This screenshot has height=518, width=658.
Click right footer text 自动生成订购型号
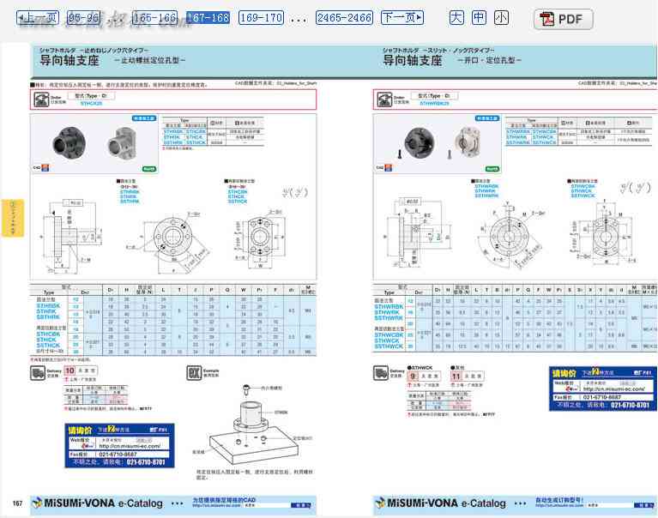click(559, 500)
